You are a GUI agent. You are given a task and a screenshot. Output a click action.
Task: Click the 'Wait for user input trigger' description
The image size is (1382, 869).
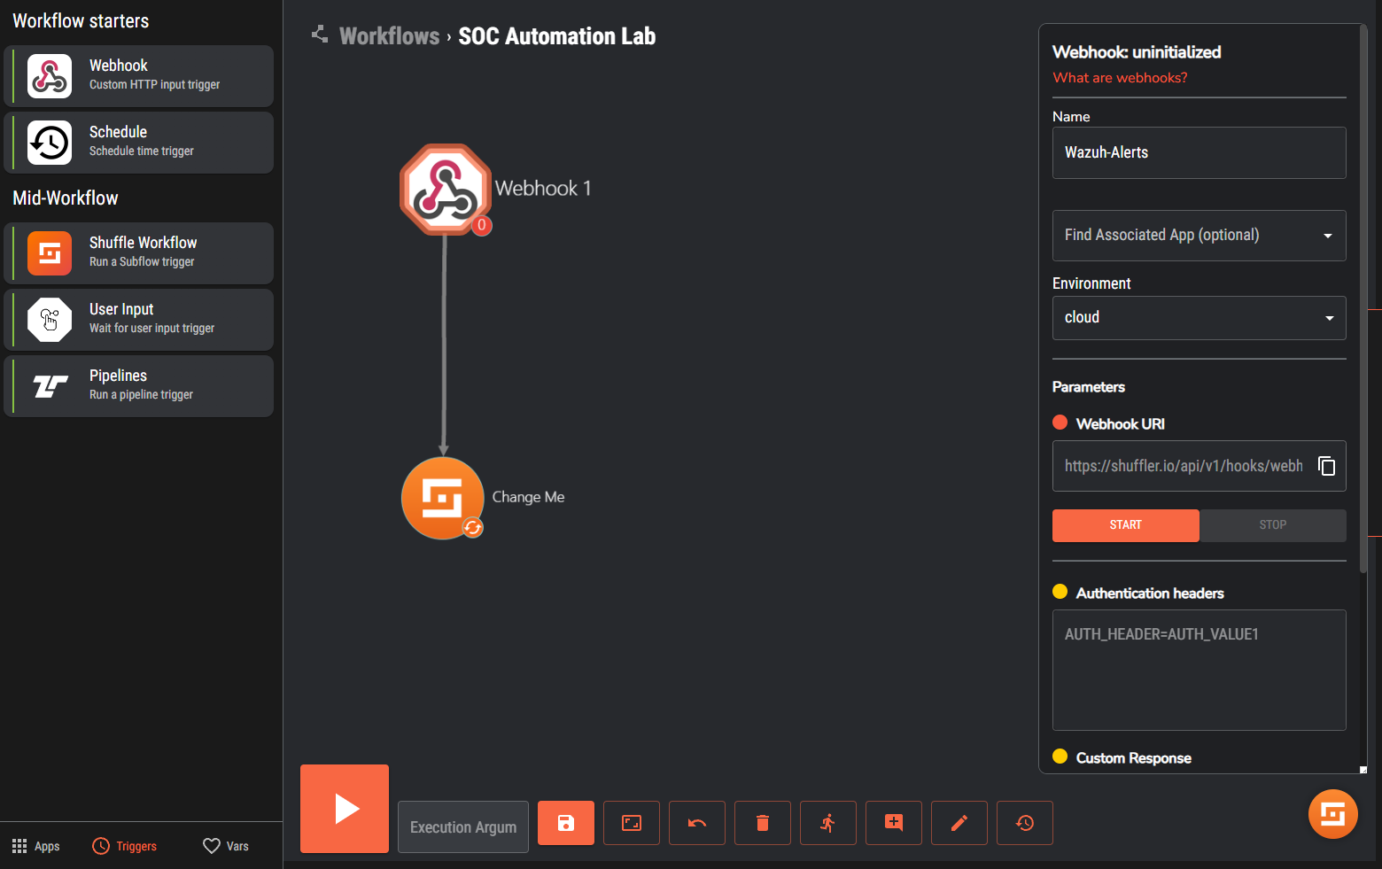click(151, 329)
